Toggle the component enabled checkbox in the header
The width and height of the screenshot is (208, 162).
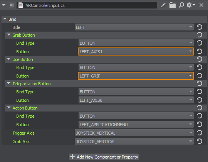click(x=11, y=5)
